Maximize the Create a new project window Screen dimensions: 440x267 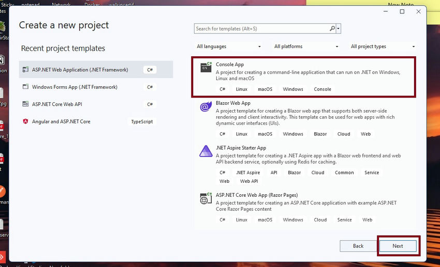pos(402,11)
